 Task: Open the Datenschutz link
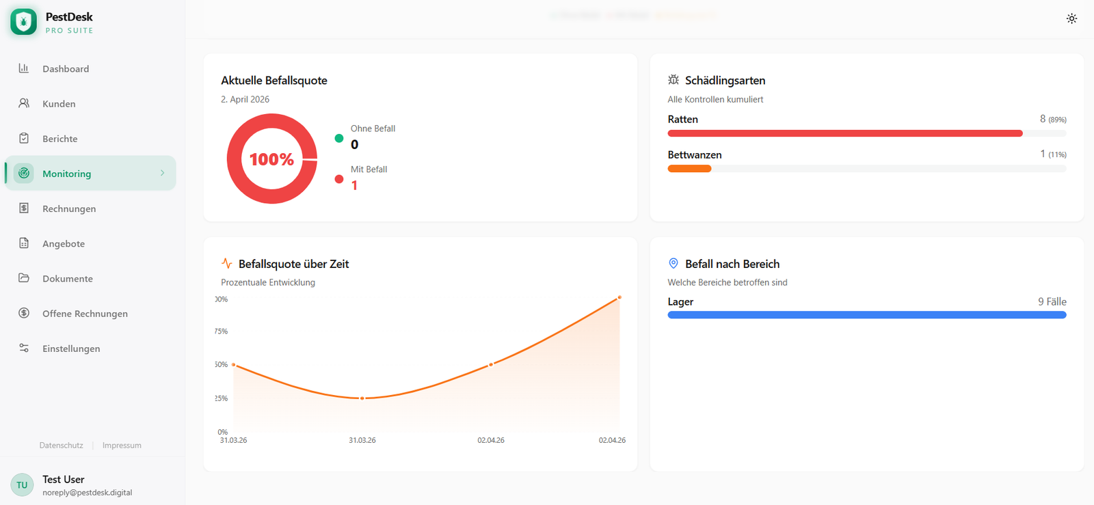tap(62, 446)
